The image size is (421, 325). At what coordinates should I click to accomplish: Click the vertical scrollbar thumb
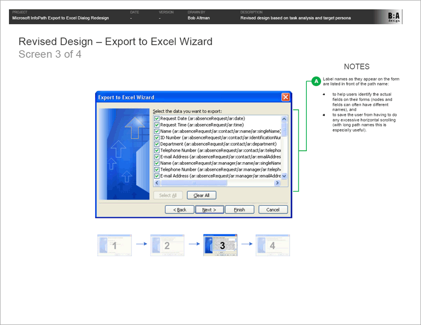pyautogui.click(x=284, y=129)
